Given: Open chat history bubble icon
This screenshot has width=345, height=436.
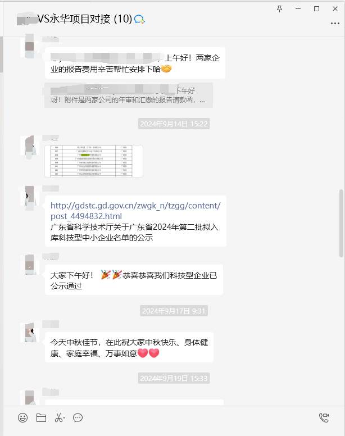Looking at the screenshot, I should click(x=78, y=417).
